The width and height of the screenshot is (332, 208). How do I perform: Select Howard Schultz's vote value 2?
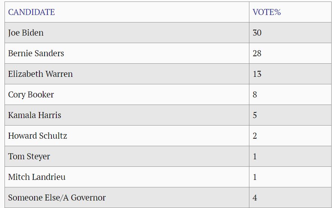pos(255,136)
